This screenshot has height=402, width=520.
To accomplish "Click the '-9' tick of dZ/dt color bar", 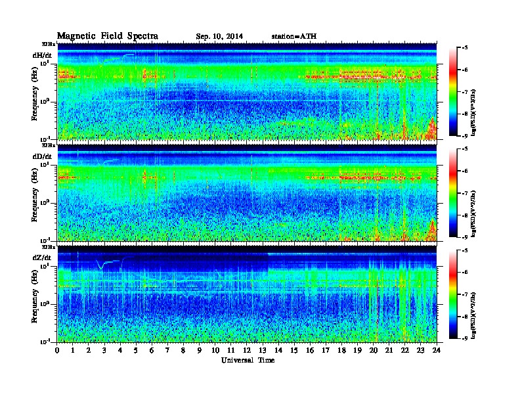I will [x=465, y=338].
